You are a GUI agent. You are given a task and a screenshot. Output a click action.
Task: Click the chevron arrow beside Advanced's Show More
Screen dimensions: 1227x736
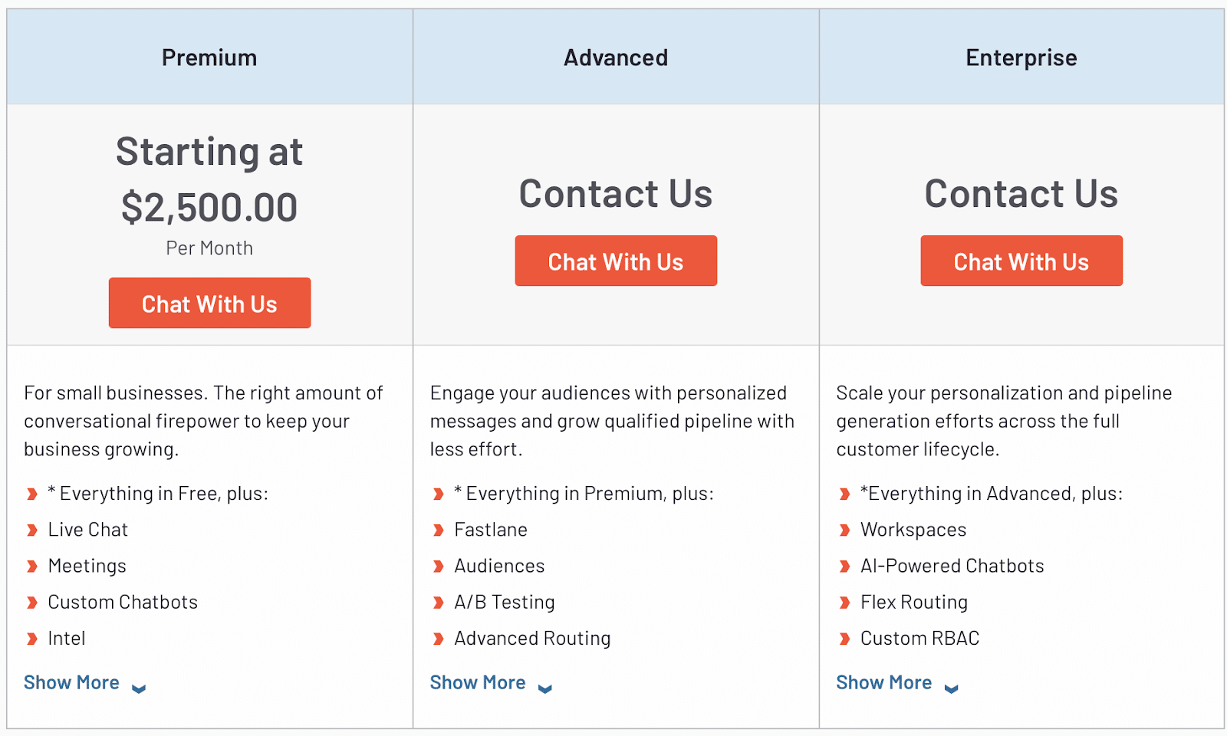click(545, 688)
